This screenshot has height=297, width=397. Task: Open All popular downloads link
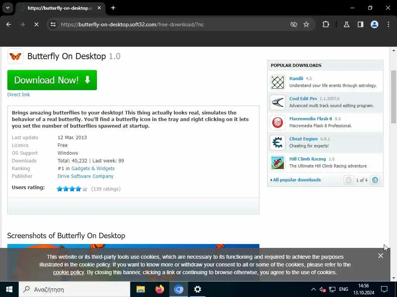297,180
